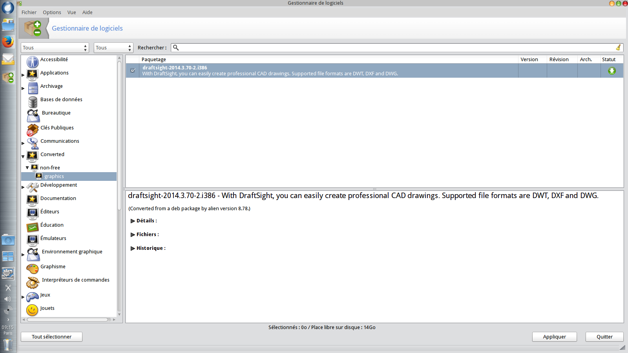Select the Applications category icon

point(32,75)
